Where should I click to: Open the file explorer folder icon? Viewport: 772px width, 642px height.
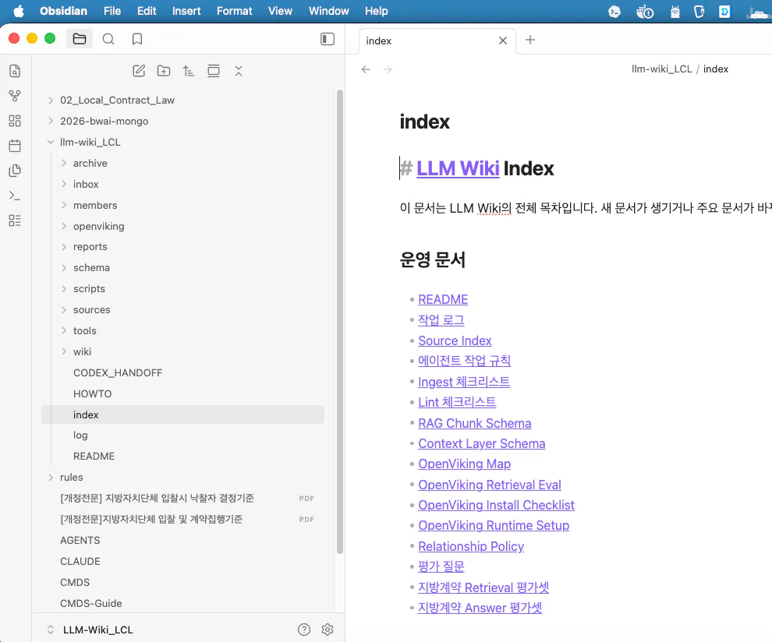click(80, 39)
